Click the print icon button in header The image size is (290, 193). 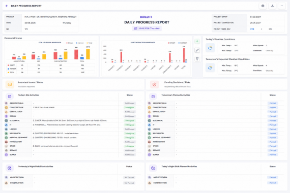pos(263,6)
